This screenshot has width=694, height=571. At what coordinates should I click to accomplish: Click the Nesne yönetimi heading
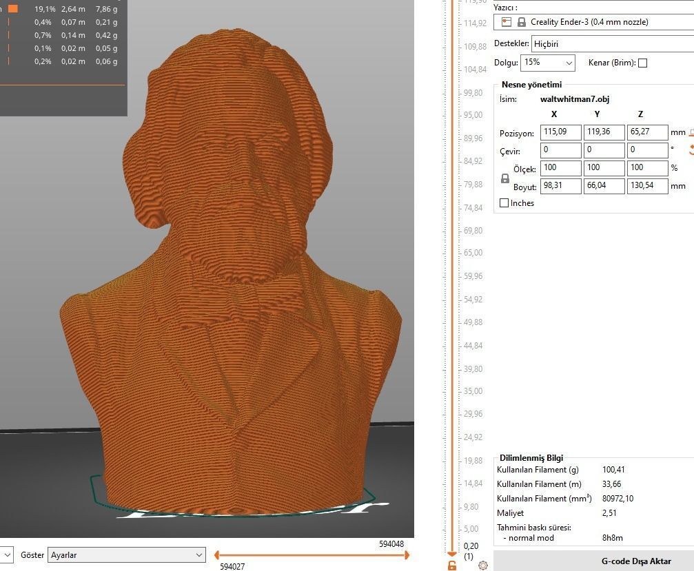coord(531,85)
